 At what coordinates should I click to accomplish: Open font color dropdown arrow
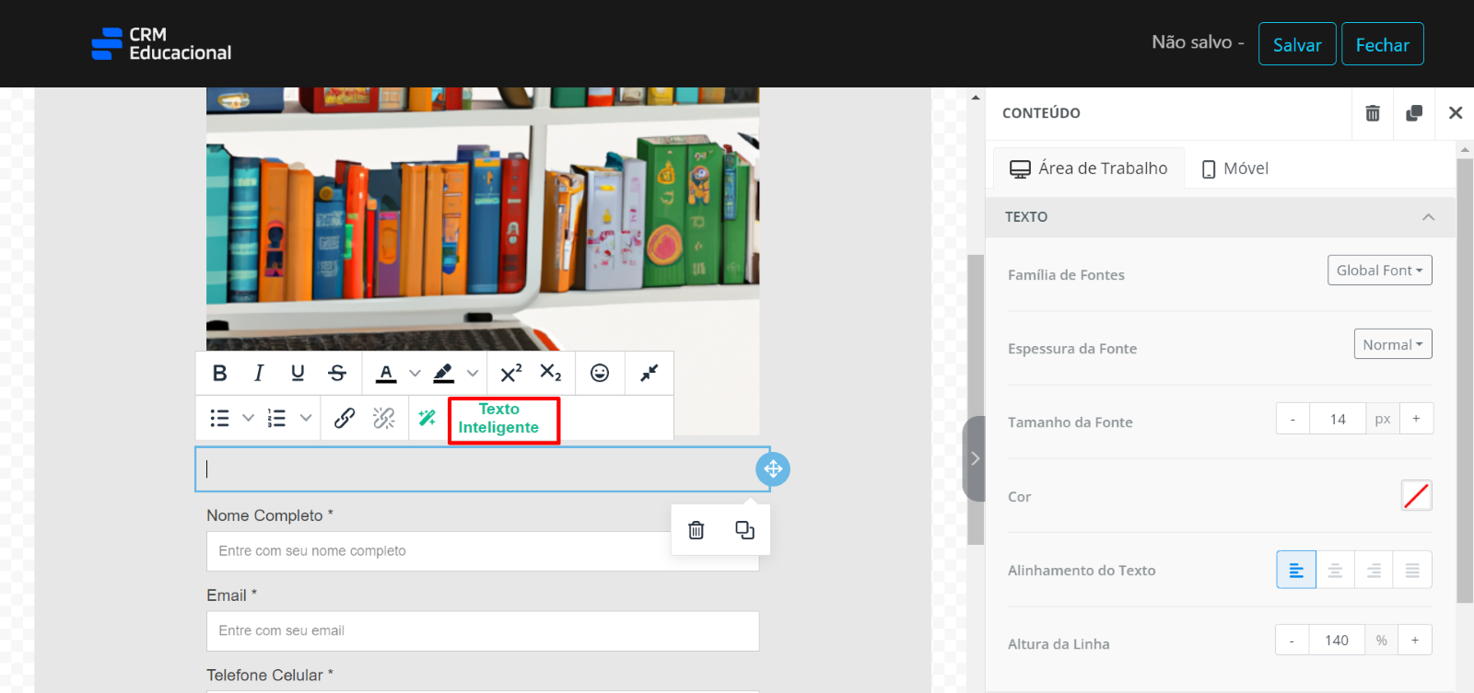[x=415, y=373]
